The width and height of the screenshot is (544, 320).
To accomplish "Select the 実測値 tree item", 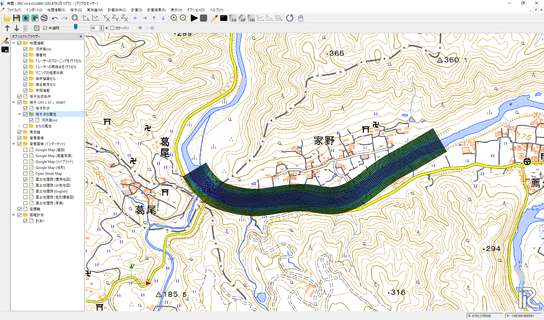I will point(35,132).
